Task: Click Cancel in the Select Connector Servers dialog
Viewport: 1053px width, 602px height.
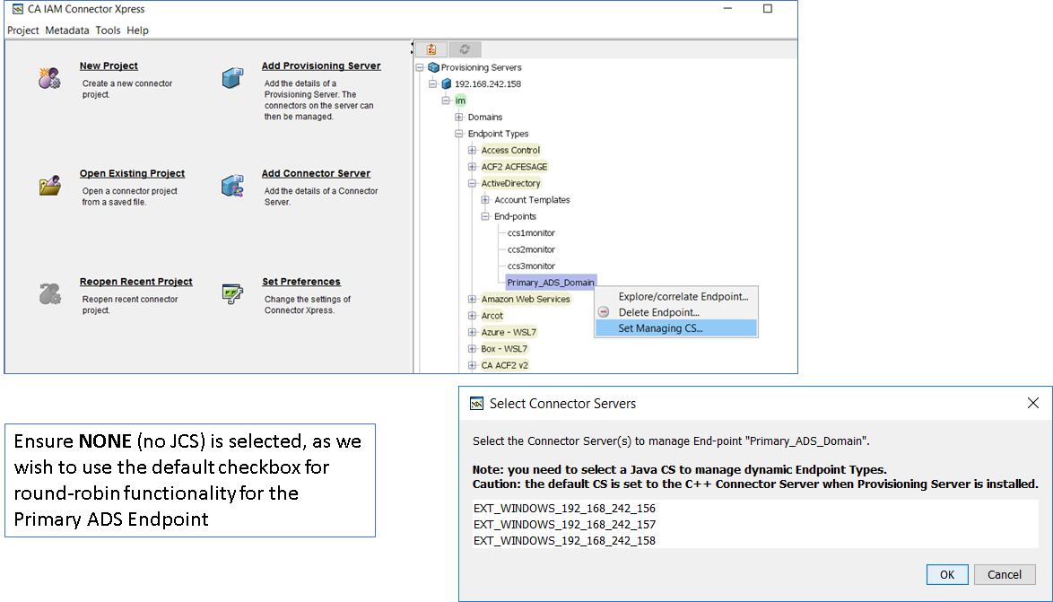Action: 1004,574
